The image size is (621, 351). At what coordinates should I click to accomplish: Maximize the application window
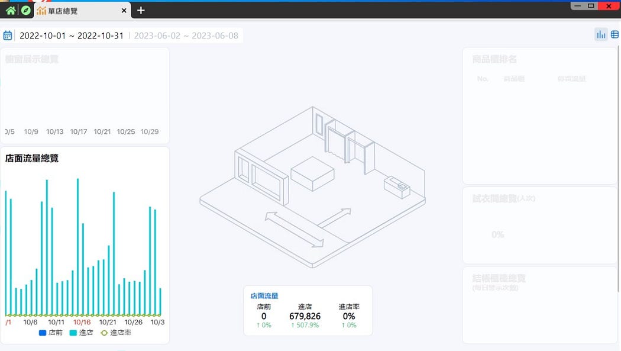591,5
